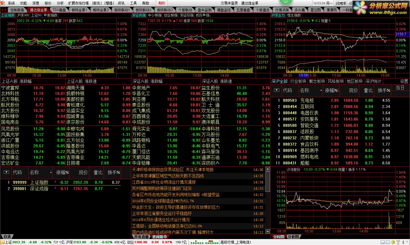The width and height of the screenshot is (410, 245).
Task: Open the status bar mail envelope icon
Action: tap(388, 242)
